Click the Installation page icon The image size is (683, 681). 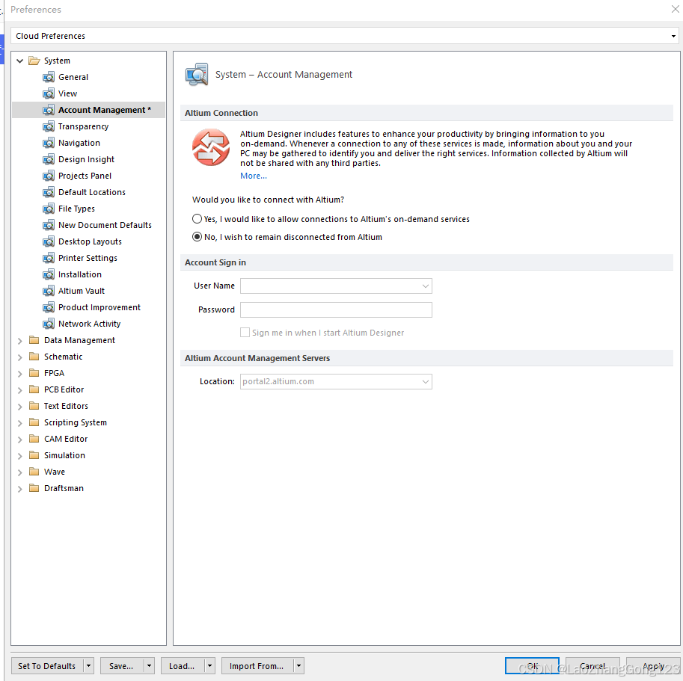49,274
